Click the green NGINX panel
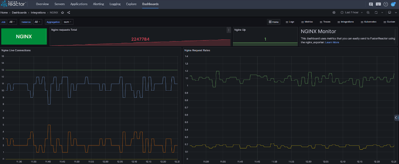This screenshot has height=164, width=399. coord(24,36)
